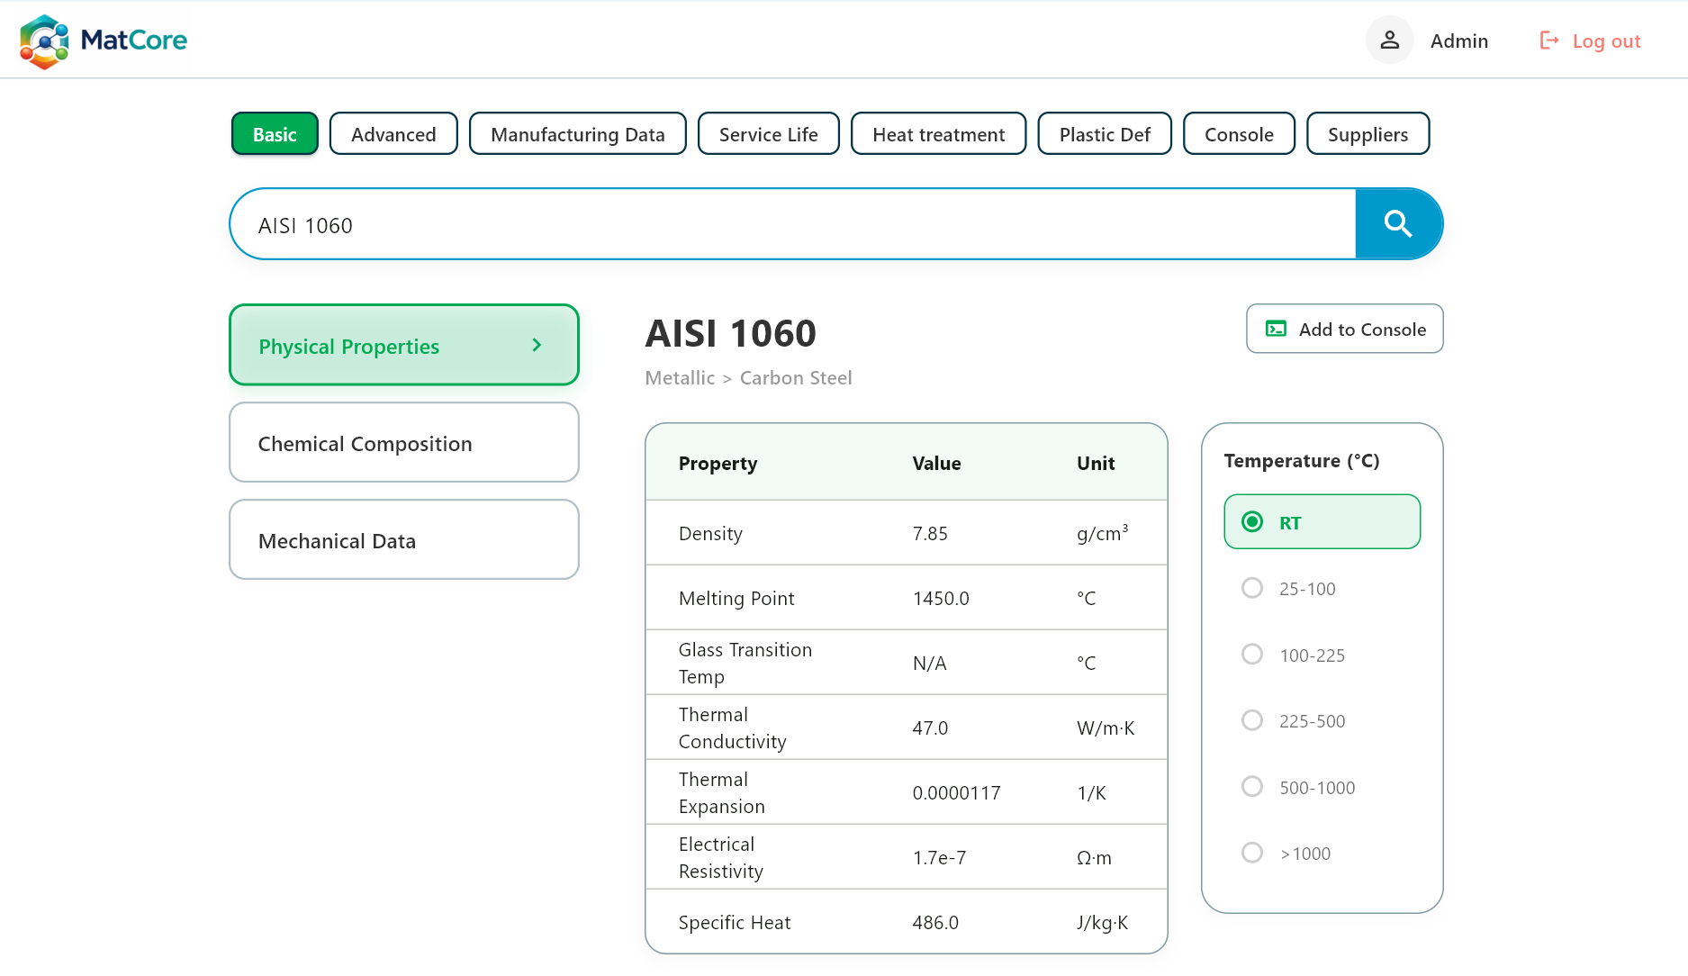This screenshot has height=976, width=1688.
Task: Open the Chemical Composition section
Action: 404,442
